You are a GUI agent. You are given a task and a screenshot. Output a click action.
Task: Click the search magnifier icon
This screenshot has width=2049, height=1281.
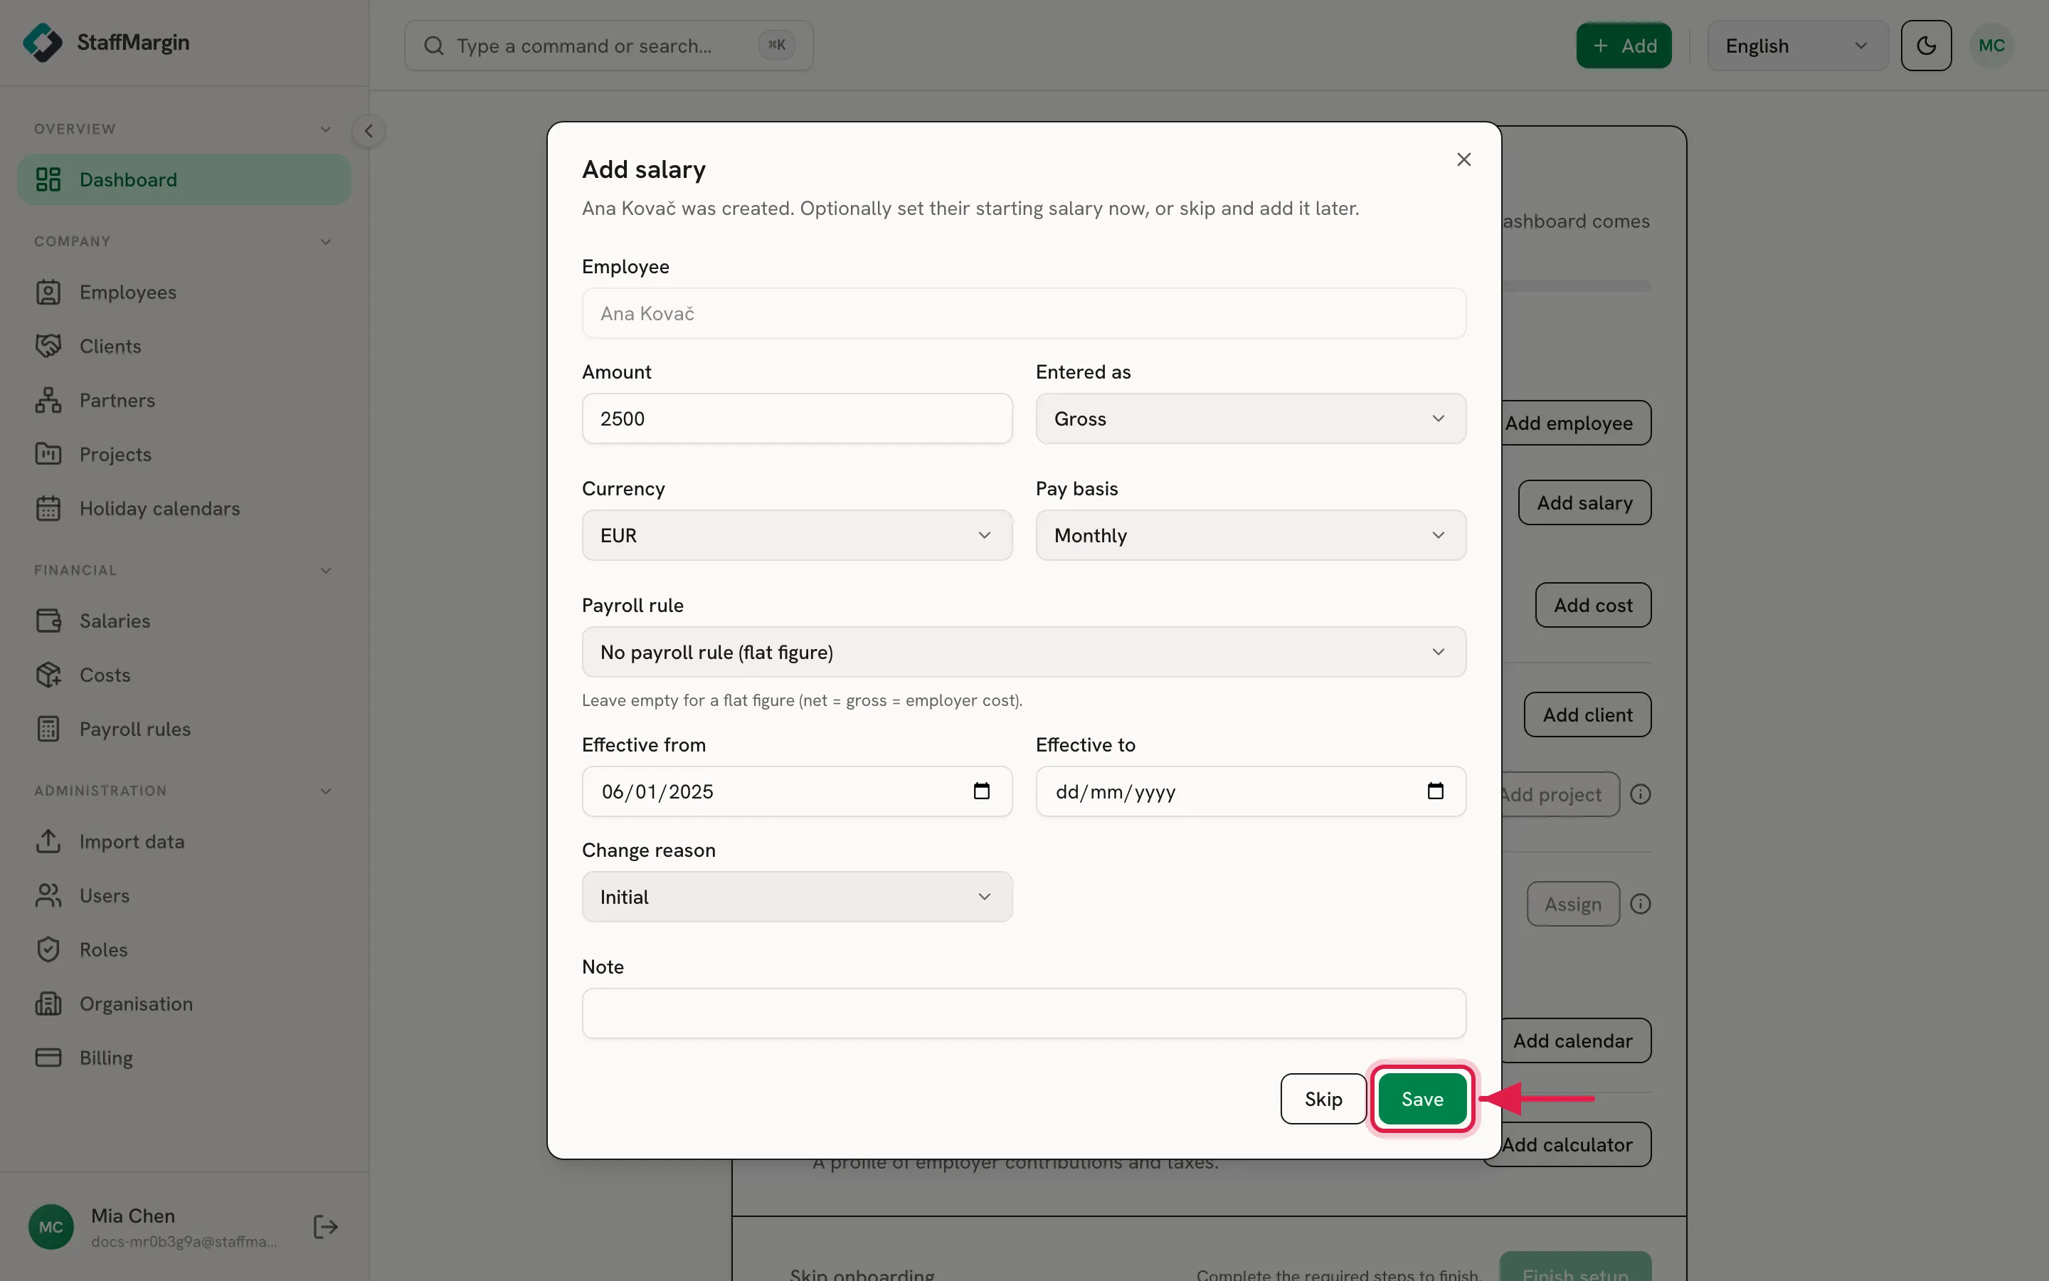433,46
